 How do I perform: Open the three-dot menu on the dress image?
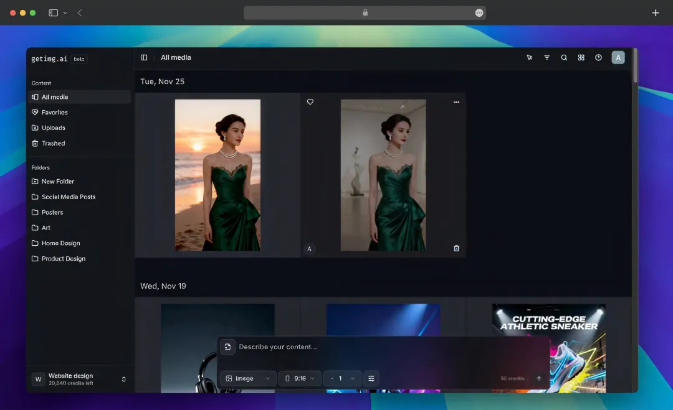pos(456,102)
